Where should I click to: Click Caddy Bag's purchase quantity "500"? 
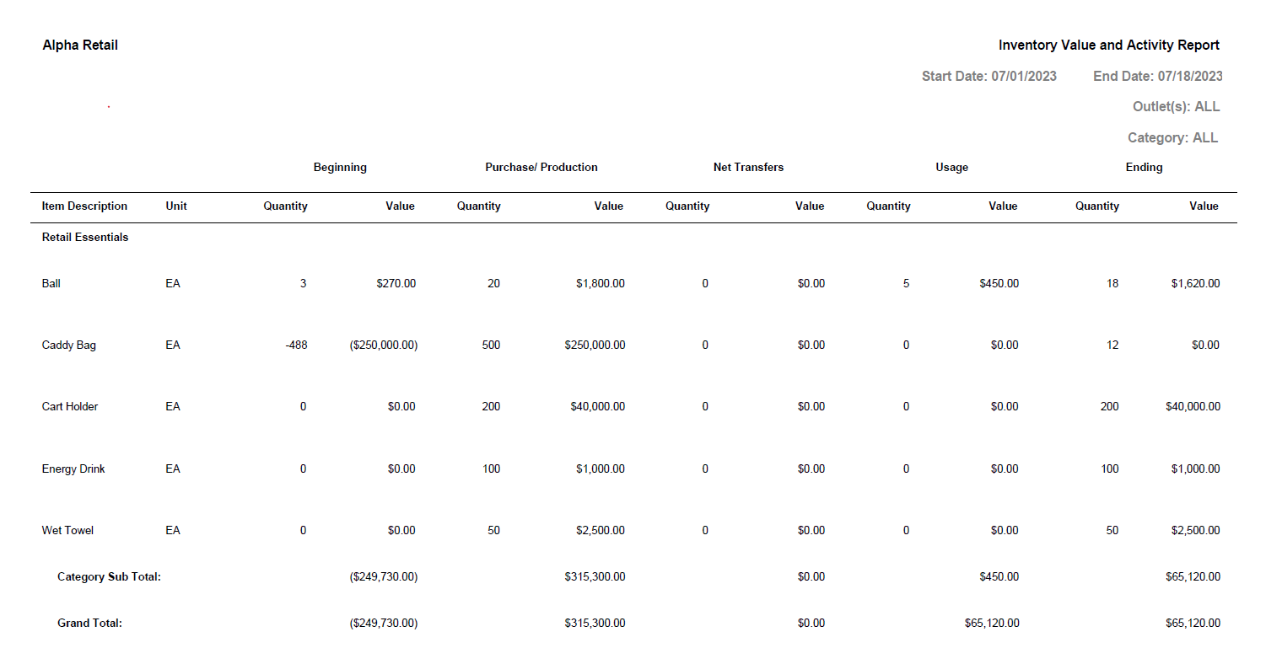[x=491, y=345]
